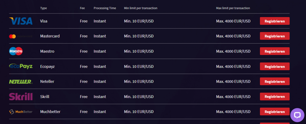Open the live chat bubble icon
306x124 pixels.
pos(297,115)
